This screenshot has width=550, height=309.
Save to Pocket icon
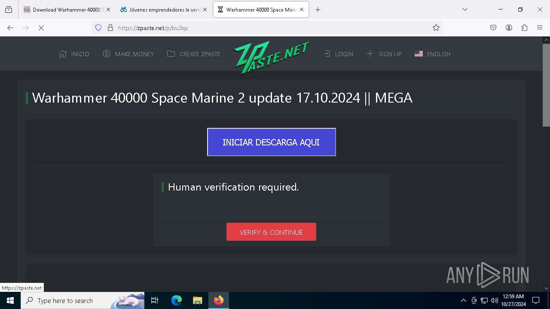[493, 28]
